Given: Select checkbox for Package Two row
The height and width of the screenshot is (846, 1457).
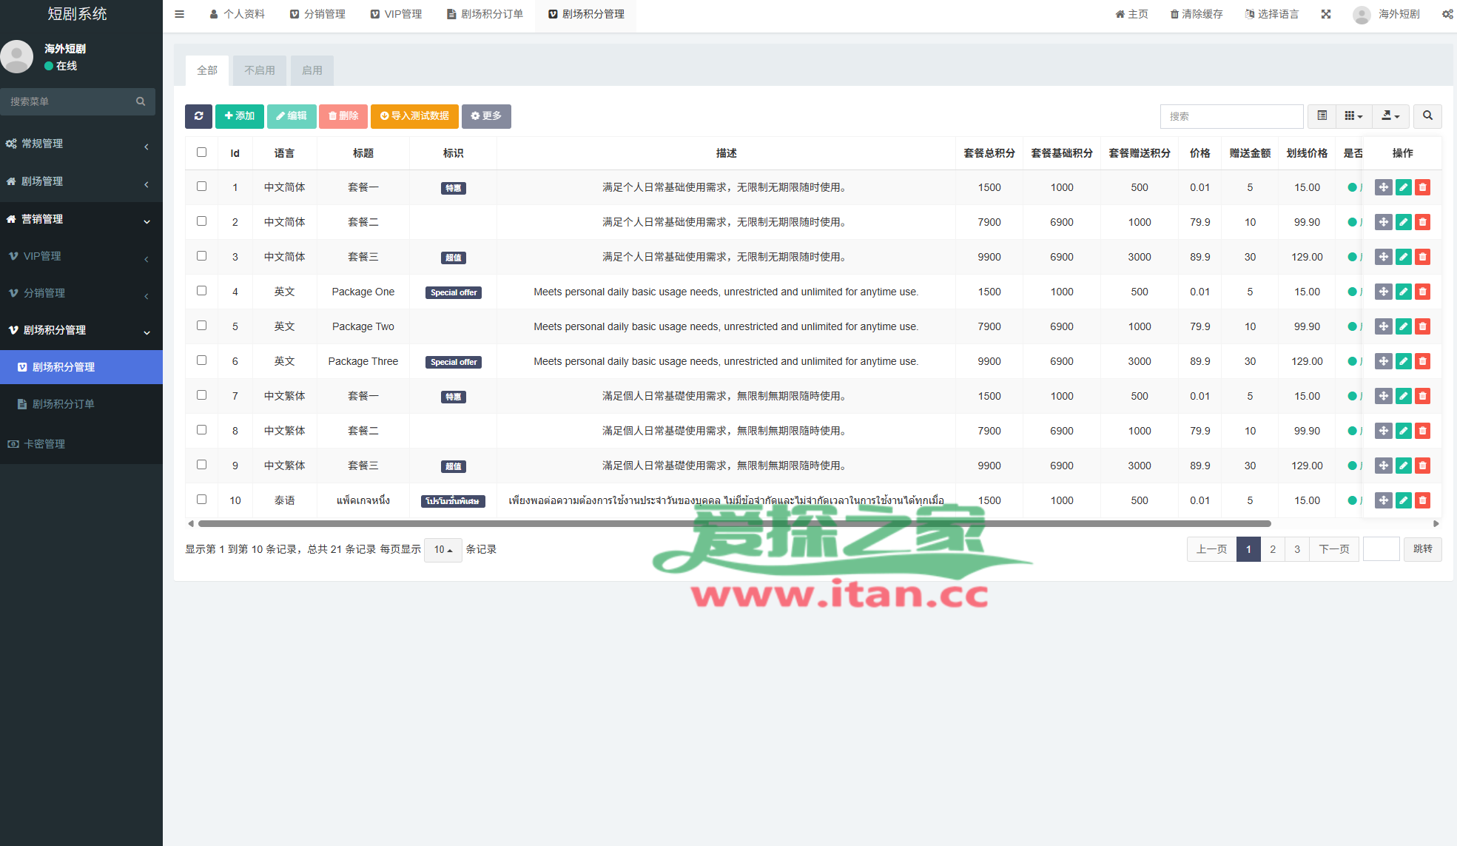Looking at the screenshot, I should click(x=201, y=326).
